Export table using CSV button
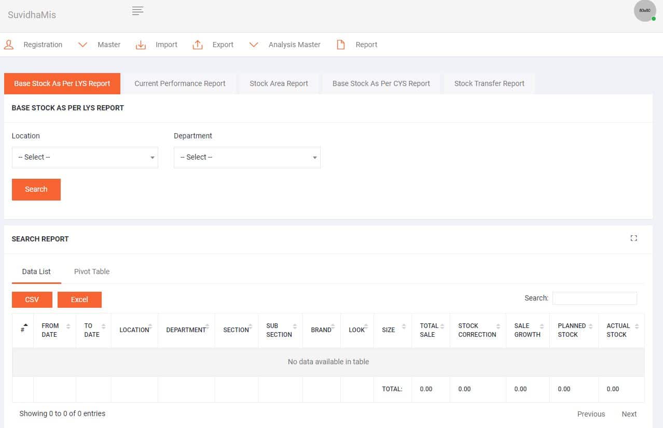This screenshot has height=428, width=663. click(32, 299)
